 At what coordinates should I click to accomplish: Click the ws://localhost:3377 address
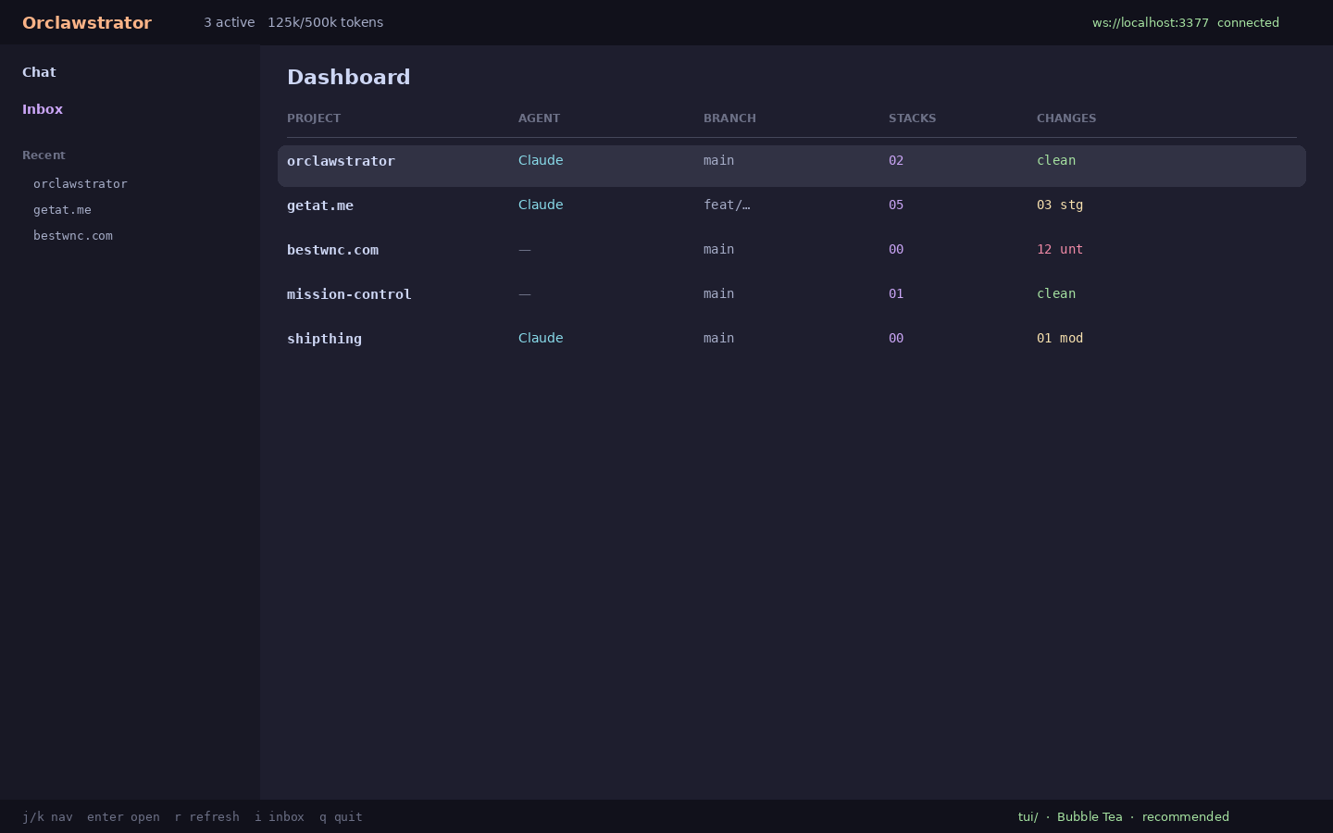pos(1151,22)
